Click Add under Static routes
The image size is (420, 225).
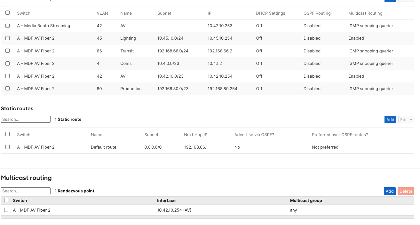390,119
